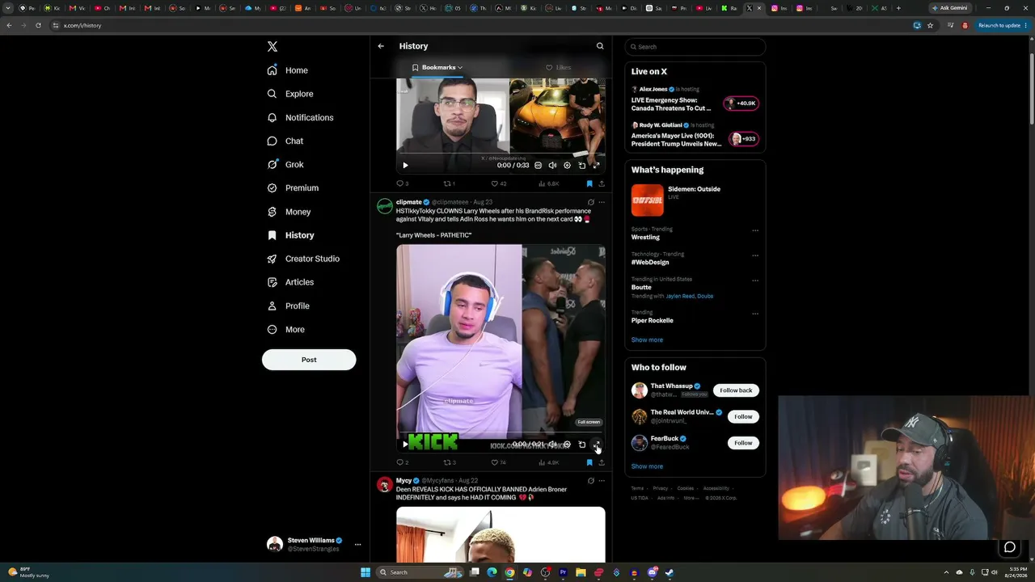Seek on the 0:33 video progress bar
1035x582 pixels.
coord(501,154)
